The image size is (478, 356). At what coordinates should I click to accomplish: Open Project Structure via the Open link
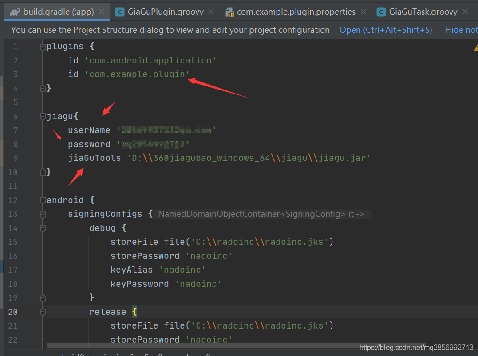(x=385, y=30)
